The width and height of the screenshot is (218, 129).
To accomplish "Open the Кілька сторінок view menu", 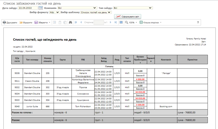I will [150, 22].
